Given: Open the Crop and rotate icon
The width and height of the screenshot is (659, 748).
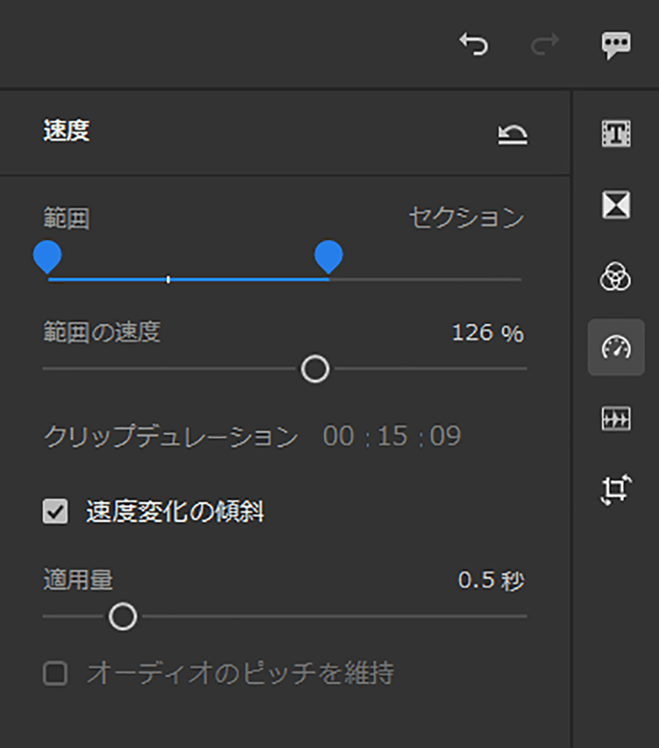Looking at the screenshot, I should click(x=616, y=490).
